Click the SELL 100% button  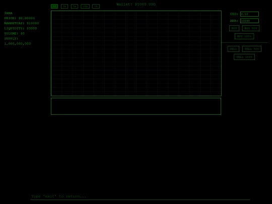tap(244, 57)
